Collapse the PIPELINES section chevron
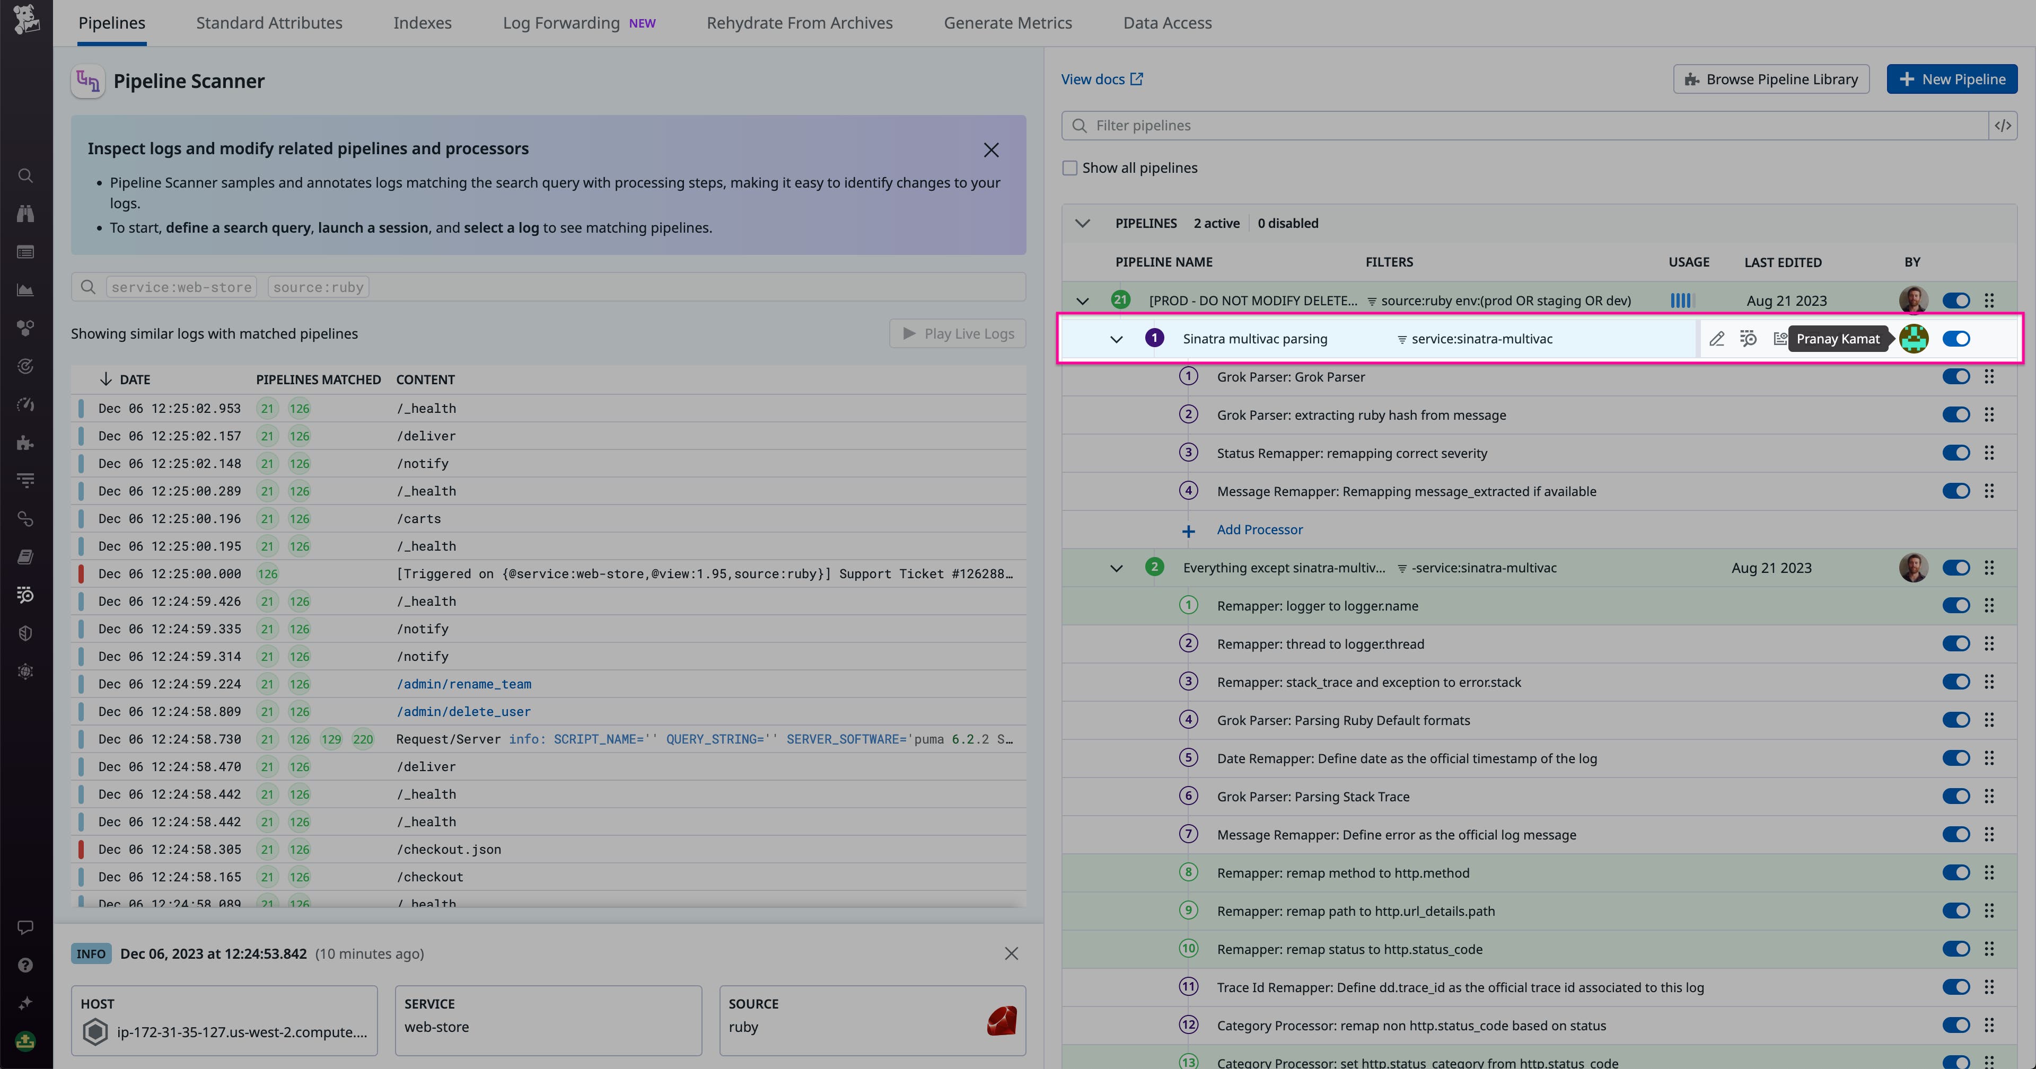 (x=1082, y=223)
